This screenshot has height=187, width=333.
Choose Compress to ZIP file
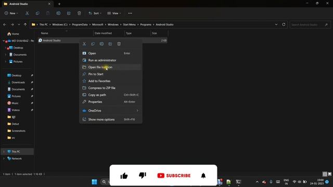point(111,88)
